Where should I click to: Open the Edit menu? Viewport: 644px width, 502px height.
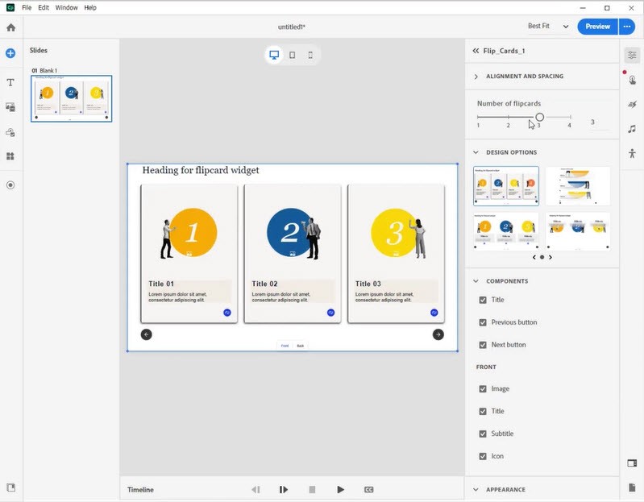(x=44, y=7)
